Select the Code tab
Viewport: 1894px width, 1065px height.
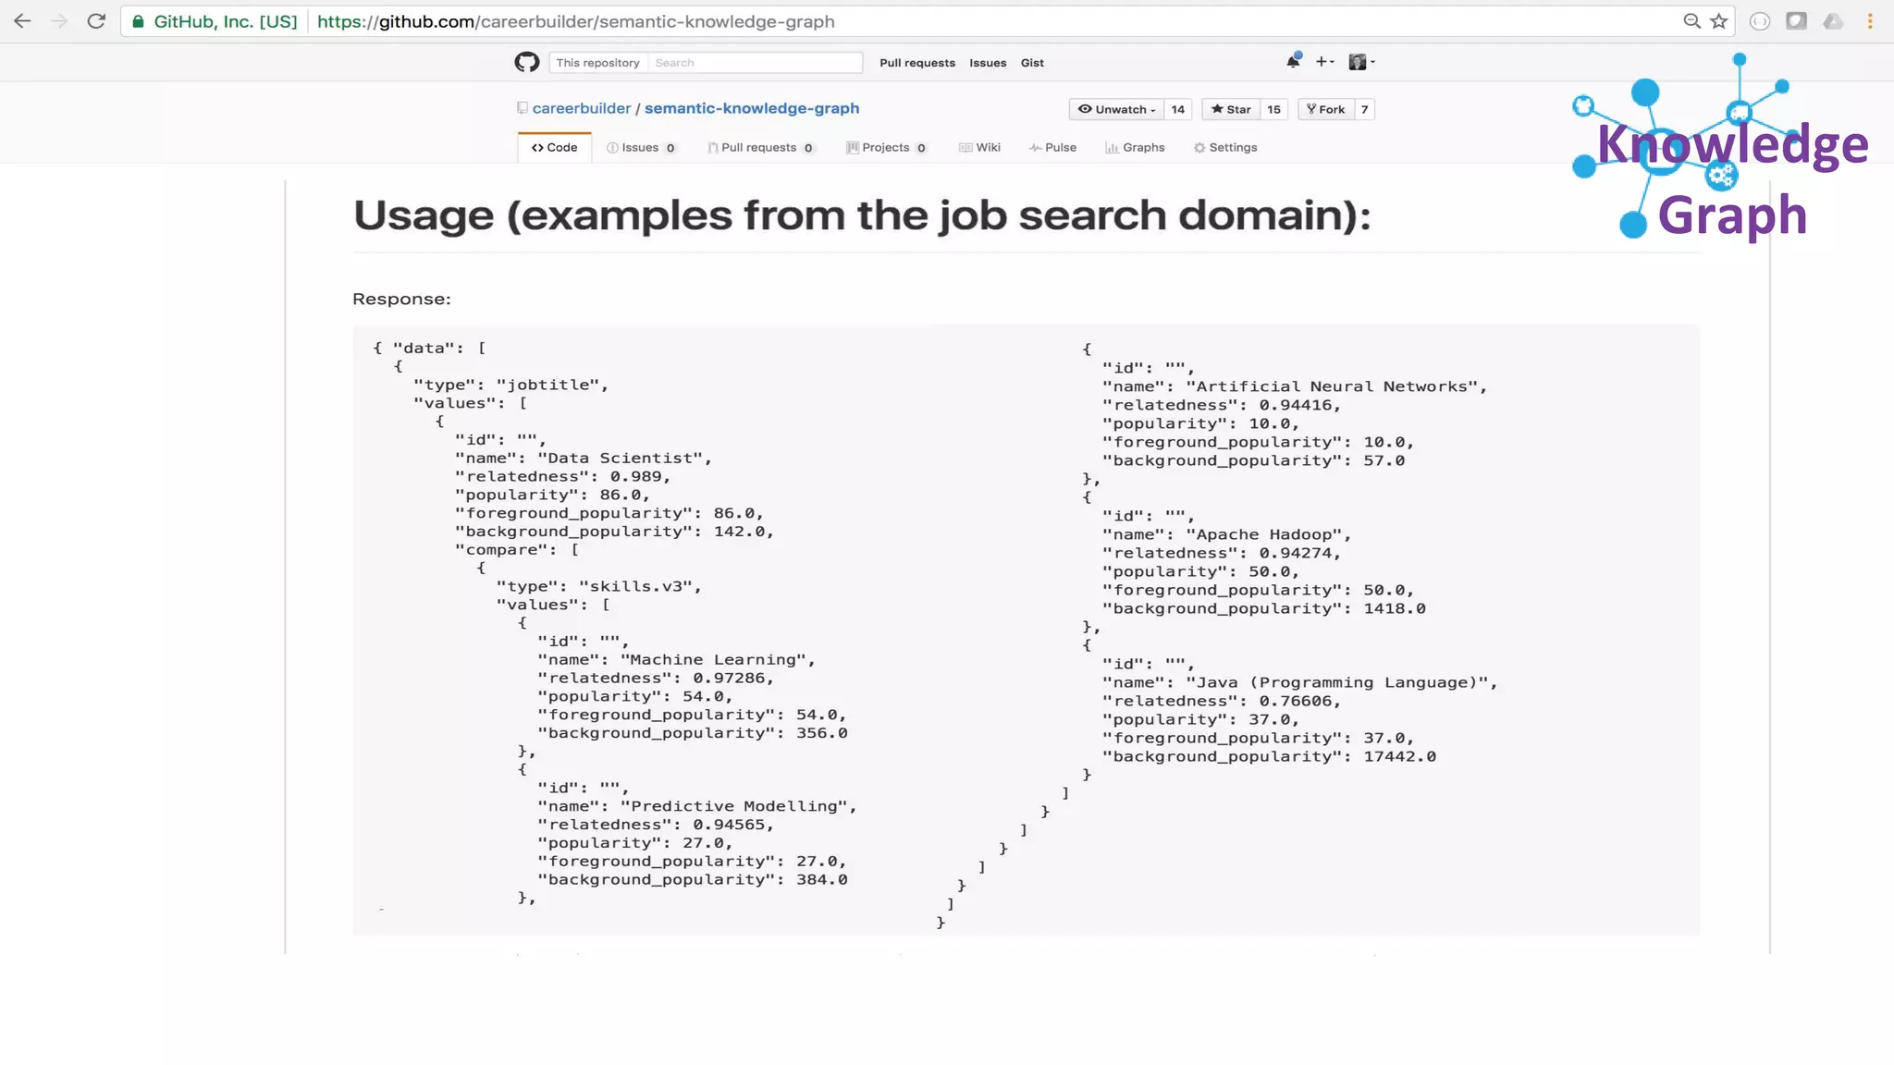click(x=554, y=147)
